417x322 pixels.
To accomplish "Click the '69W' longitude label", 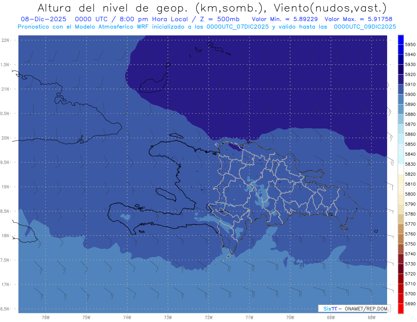I will click(x=331, y=317).
